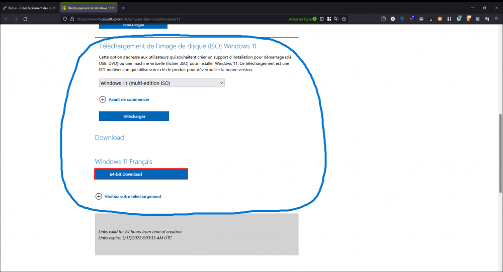Click the padlock site security icon

pyautogui.click(x=72, y=19)
